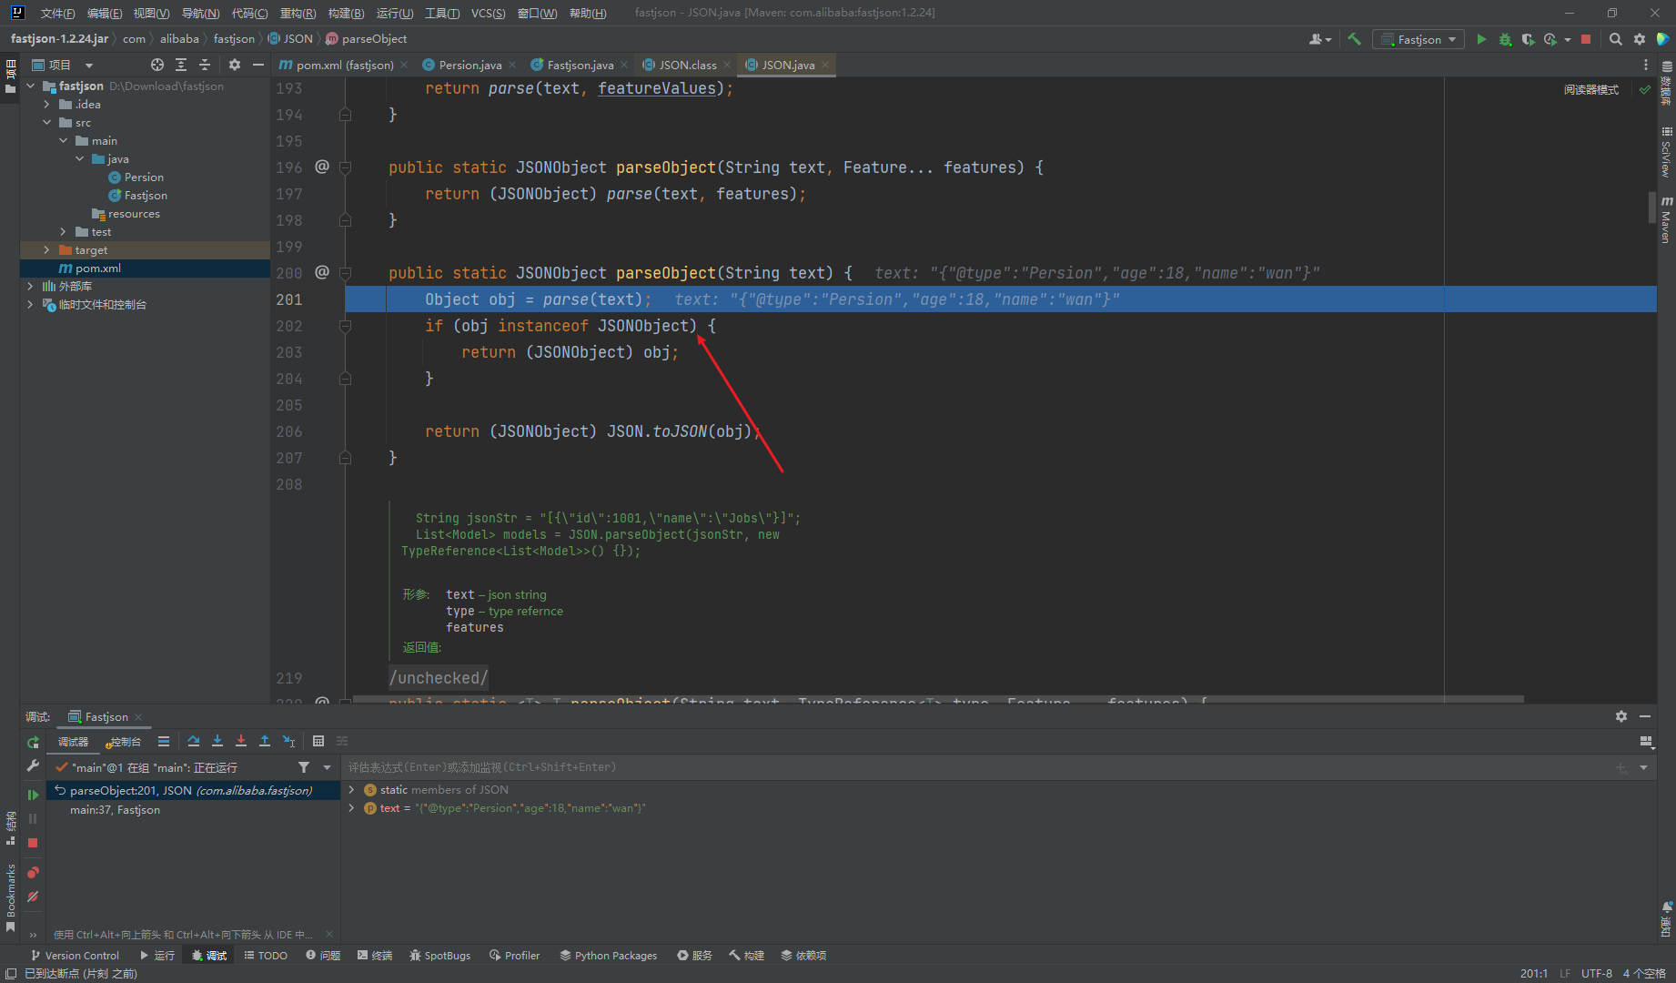Screen dimensions: 1676x983
Task: Resume program execution in debugger
Action: point(33,795)
